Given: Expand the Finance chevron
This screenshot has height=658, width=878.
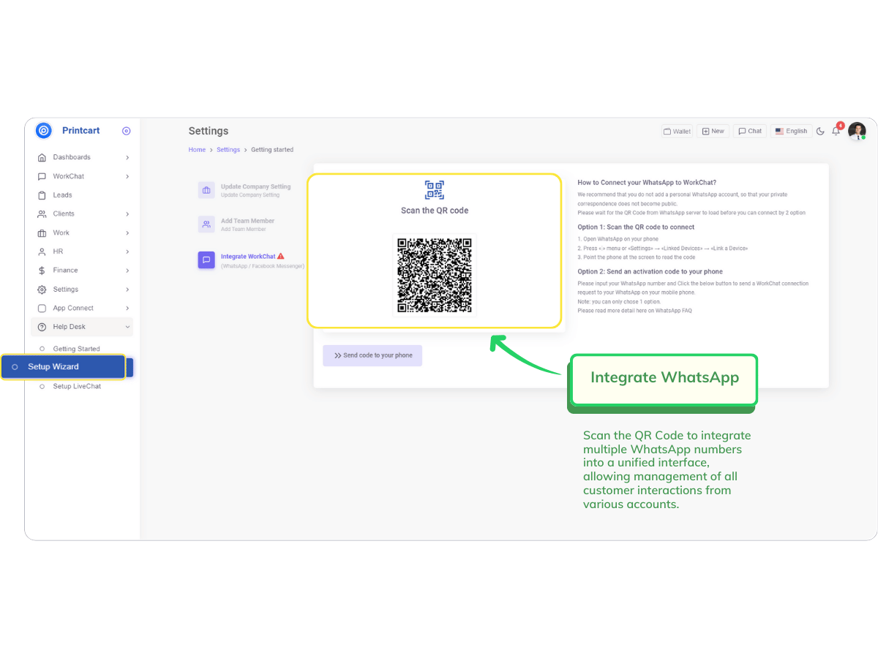Looking at the screenshot, I should point(127,271).
